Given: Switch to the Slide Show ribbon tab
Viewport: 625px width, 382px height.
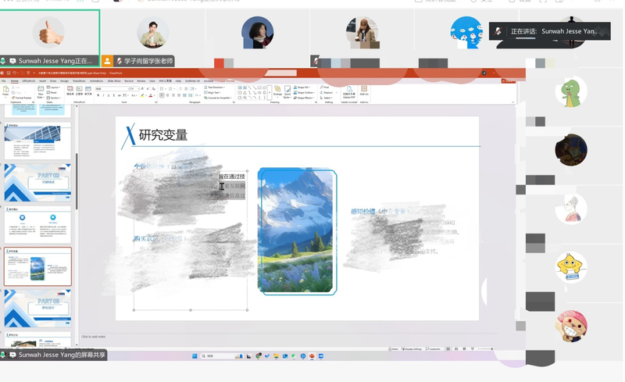Looking at the screenshot, I should coord(114,81).
